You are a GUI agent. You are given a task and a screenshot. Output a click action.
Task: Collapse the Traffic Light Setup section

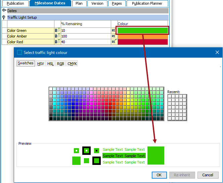(4, 17)
